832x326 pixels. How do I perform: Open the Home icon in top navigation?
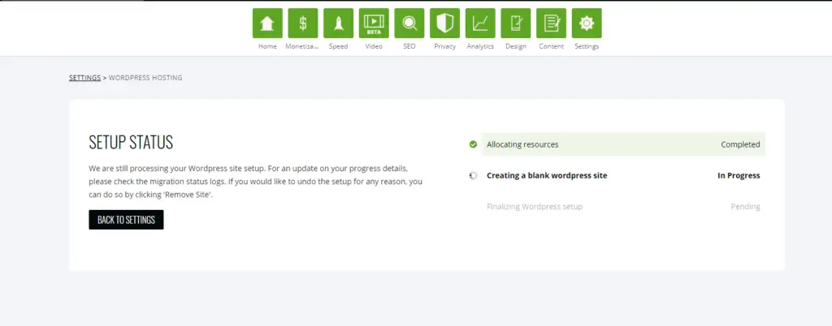[267, 24]
